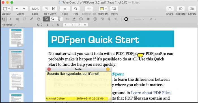198x103 pixels.
Task: Open the Helvetica font dropdown
Action: pos(8,25)
